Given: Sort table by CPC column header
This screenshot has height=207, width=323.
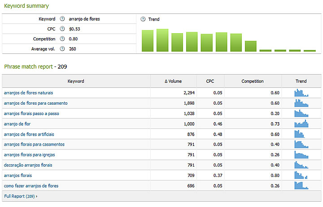Looking at the screenshot, I should coord(210,81).
